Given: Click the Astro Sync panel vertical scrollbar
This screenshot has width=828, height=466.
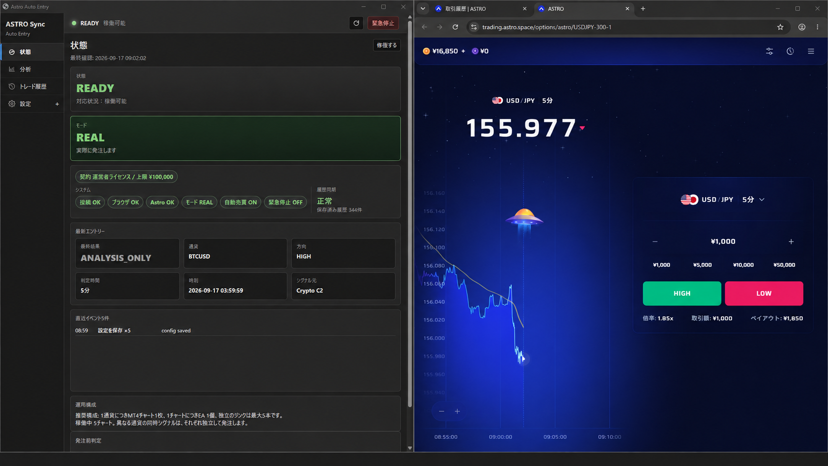Looking at the screenshot, I should click(x=410, y=213).
